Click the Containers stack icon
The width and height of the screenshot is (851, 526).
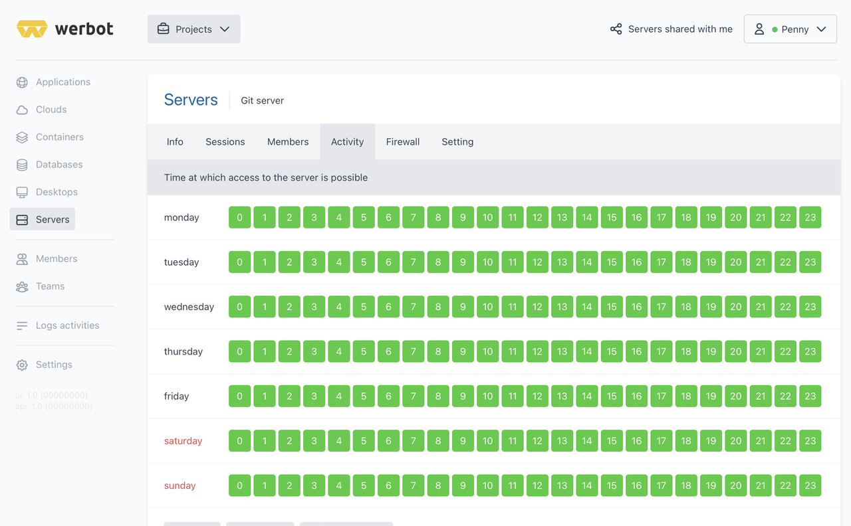pos(22,137)
